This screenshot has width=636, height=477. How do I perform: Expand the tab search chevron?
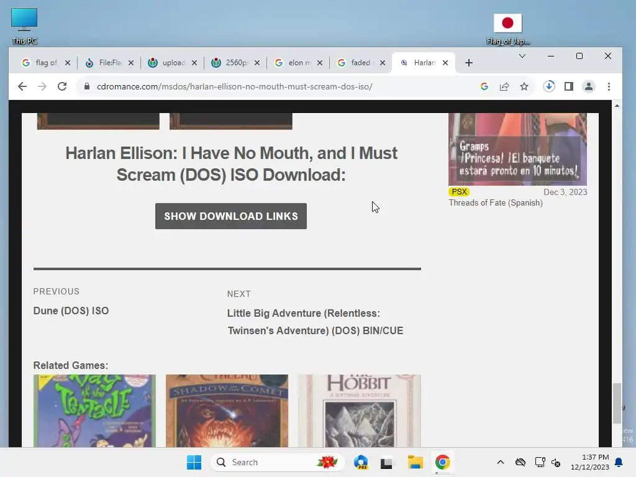click(x=522, y=56)
